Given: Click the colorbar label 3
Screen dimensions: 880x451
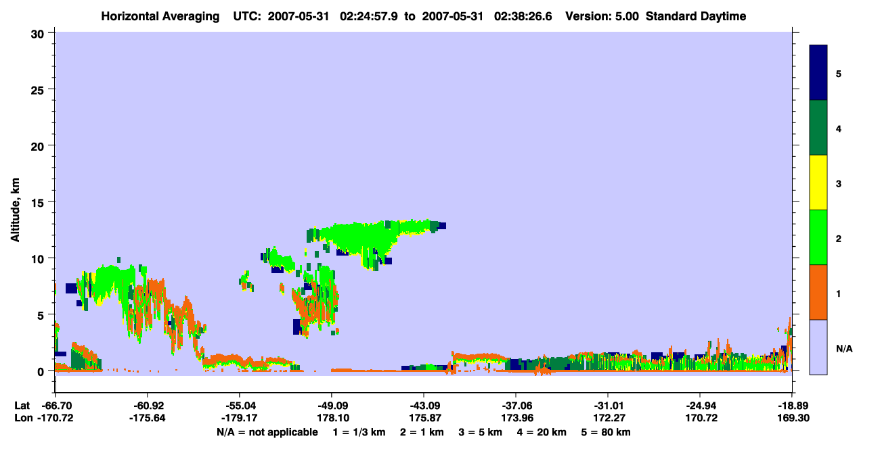Looking at the screenshot, I should (839, 183).
